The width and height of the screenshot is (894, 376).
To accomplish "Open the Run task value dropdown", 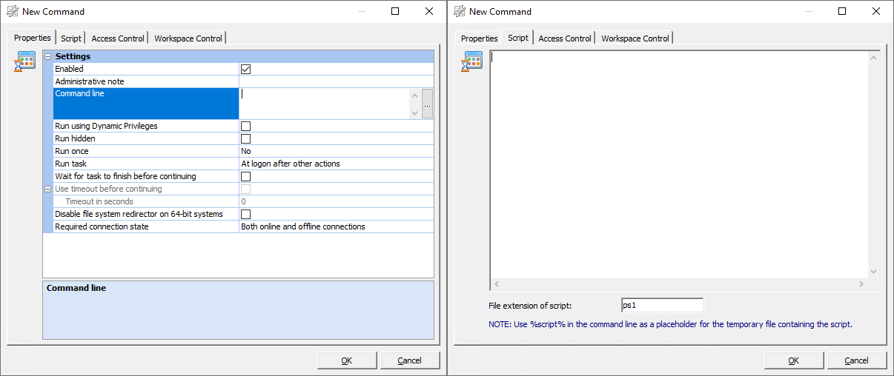I will (336, 164).
